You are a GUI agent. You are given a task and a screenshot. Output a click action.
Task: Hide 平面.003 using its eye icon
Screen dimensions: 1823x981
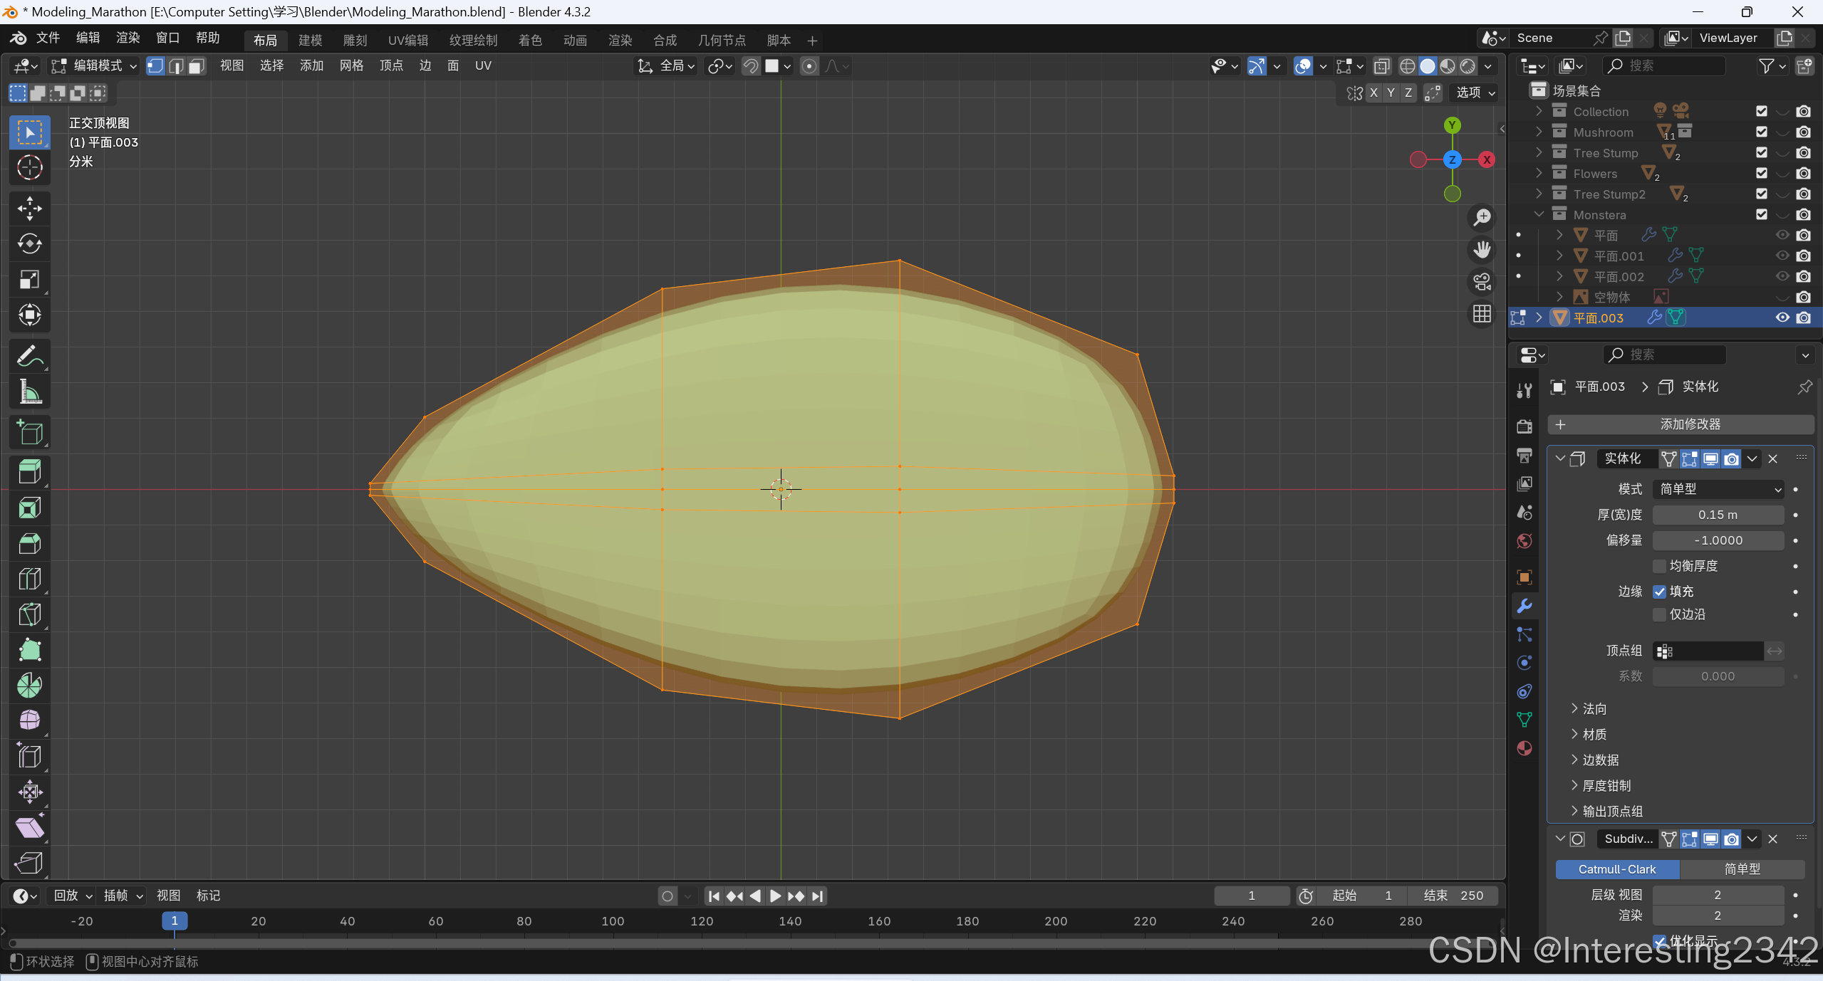pos(1782,318)
